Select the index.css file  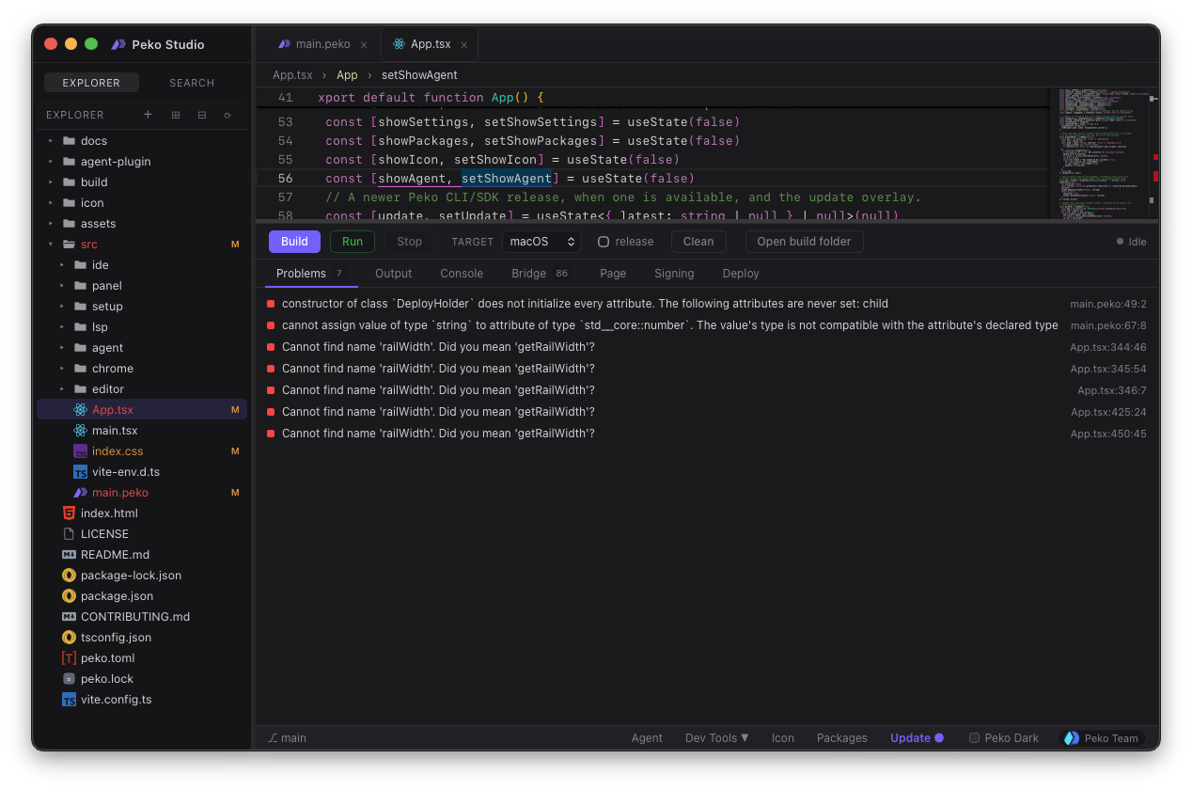[142, 451]
